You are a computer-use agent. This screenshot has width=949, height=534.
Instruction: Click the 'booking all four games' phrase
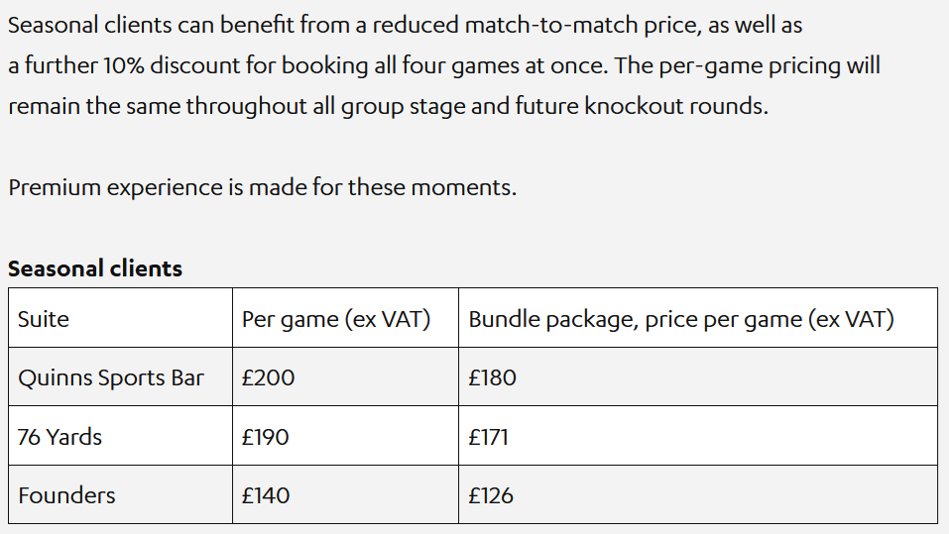pyautogui.click(x=400, y=66)
